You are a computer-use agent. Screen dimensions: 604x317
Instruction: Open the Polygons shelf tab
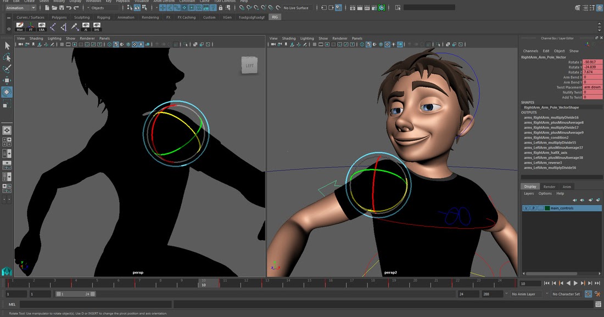[x=59, y=18]
